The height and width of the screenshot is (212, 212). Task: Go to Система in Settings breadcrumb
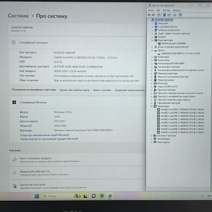[x=18, y=16]
